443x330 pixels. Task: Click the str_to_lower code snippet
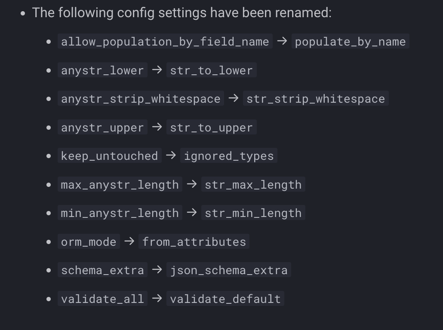pyautogui.click(x=211, y=70)
